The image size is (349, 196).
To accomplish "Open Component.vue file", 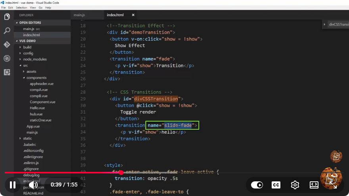I will (42, 102).
